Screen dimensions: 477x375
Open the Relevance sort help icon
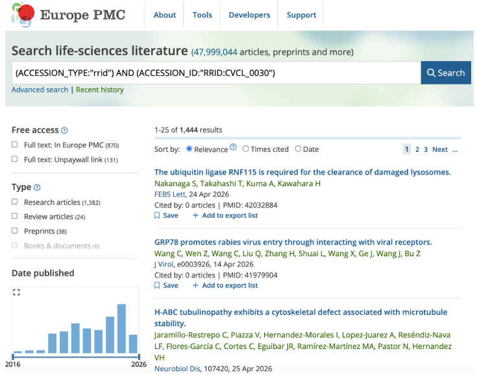pos(233,147)
